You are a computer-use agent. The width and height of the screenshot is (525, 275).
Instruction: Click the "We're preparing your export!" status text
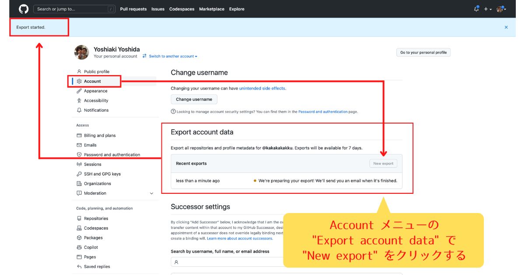coord(328,181)
